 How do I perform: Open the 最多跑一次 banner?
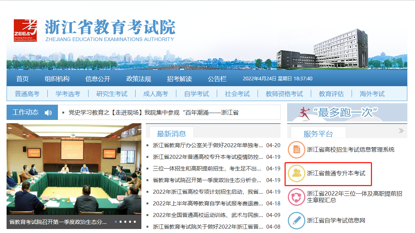347,112
